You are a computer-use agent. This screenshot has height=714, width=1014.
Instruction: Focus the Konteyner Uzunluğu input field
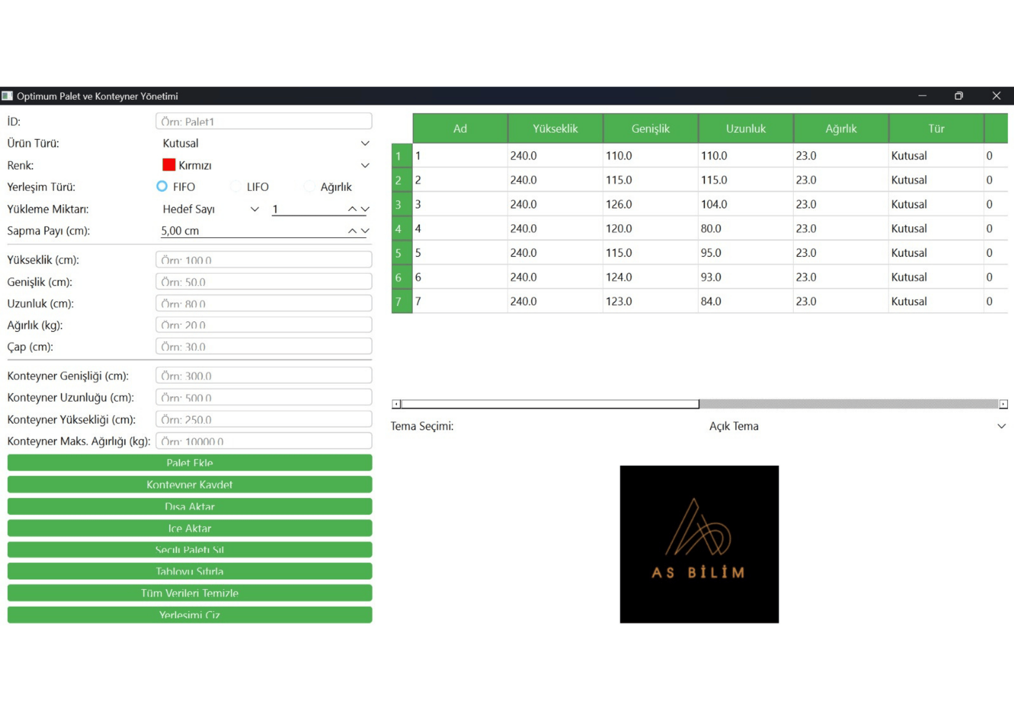click(264, 397)
